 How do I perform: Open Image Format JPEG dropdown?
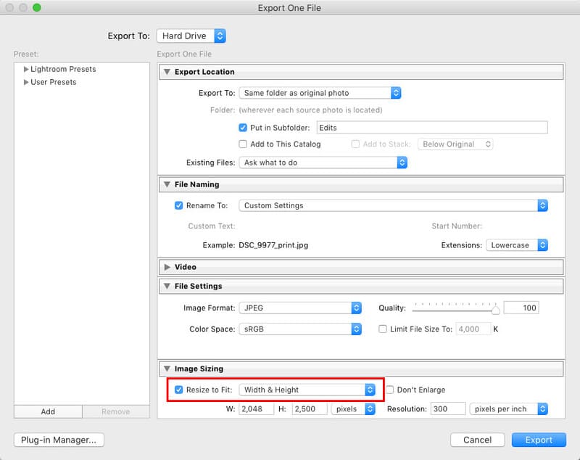pyautogui.click(x=300, y=308)
